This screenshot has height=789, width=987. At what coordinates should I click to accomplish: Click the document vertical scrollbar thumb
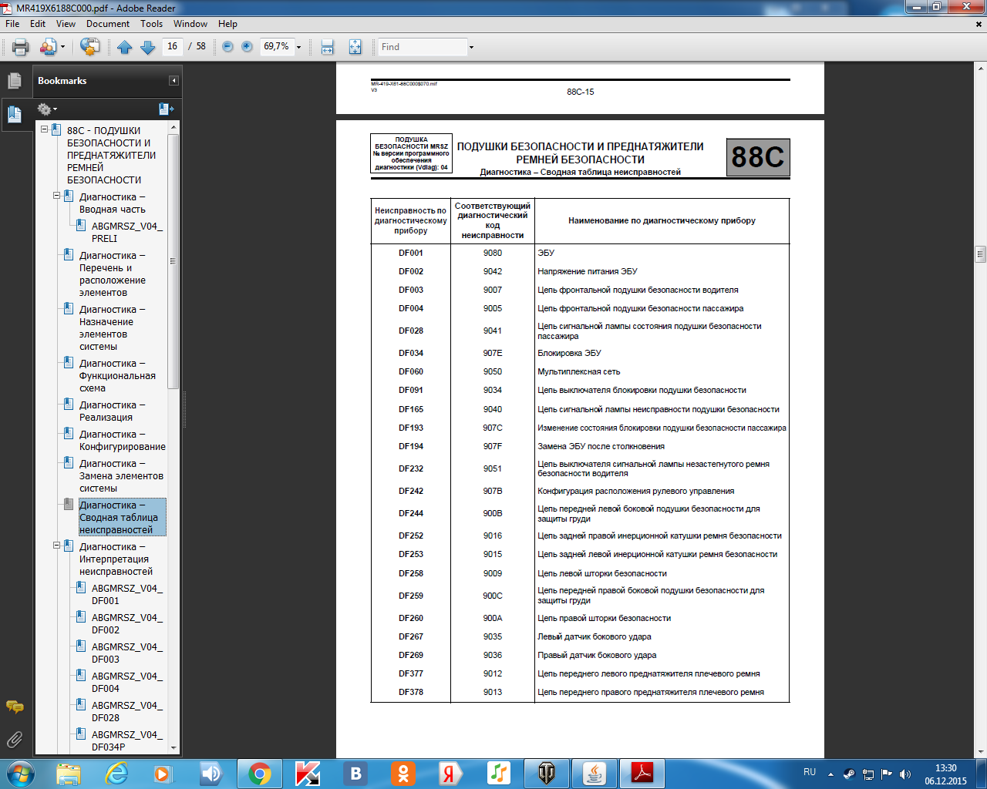981,253
